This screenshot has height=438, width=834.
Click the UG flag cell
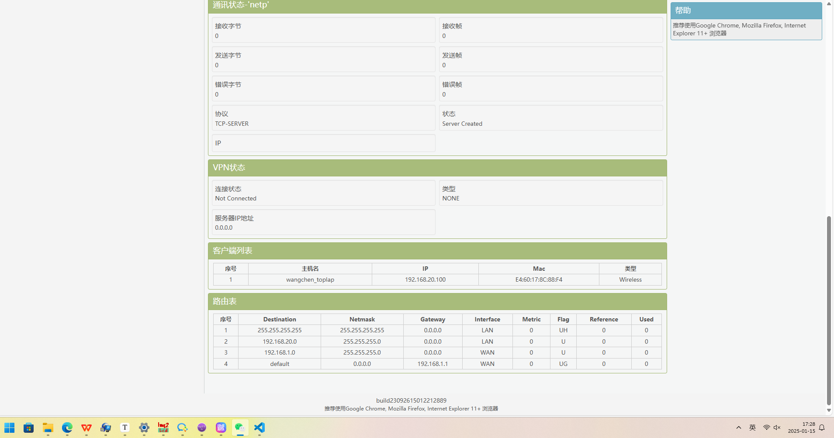coord(563,364)
